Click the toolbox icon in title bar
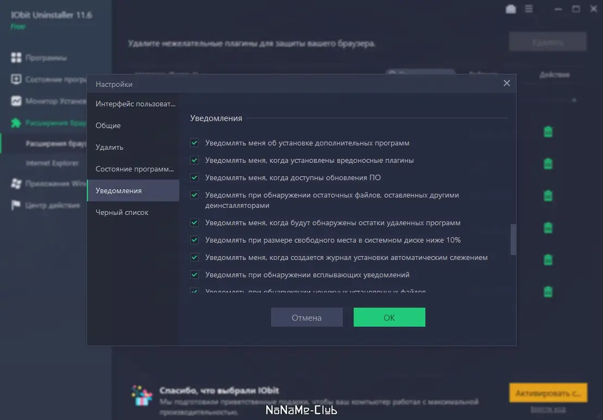Screen dimensions: 603x420 511,9
